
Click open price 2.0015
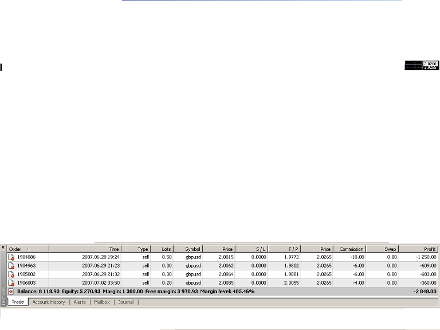pos(226,257)
